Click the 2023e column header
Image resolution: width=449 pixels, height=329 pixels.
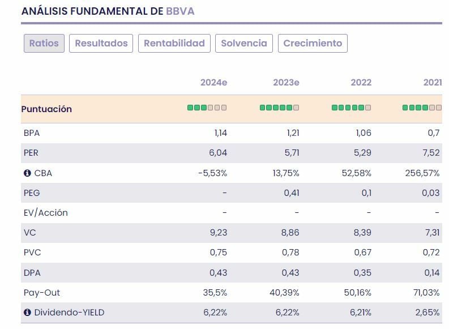286,83
